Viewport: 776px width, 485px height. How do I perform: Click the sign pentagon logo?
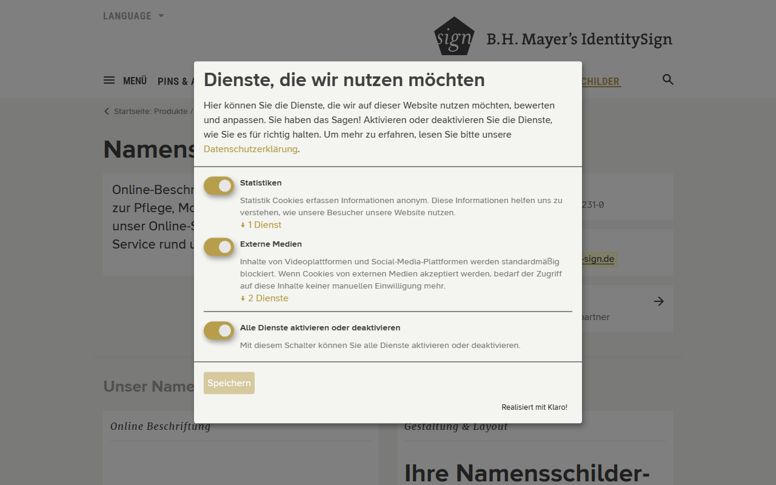tap(454, 36)
